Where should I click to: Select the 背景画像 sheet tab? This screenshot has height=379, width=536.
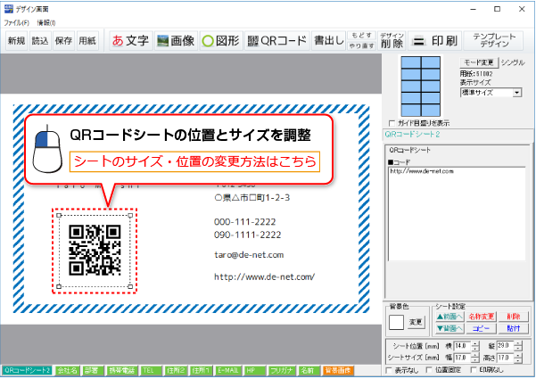click(338, 370)
